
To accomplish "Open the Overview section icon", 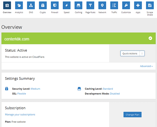I will pos(7,5).
